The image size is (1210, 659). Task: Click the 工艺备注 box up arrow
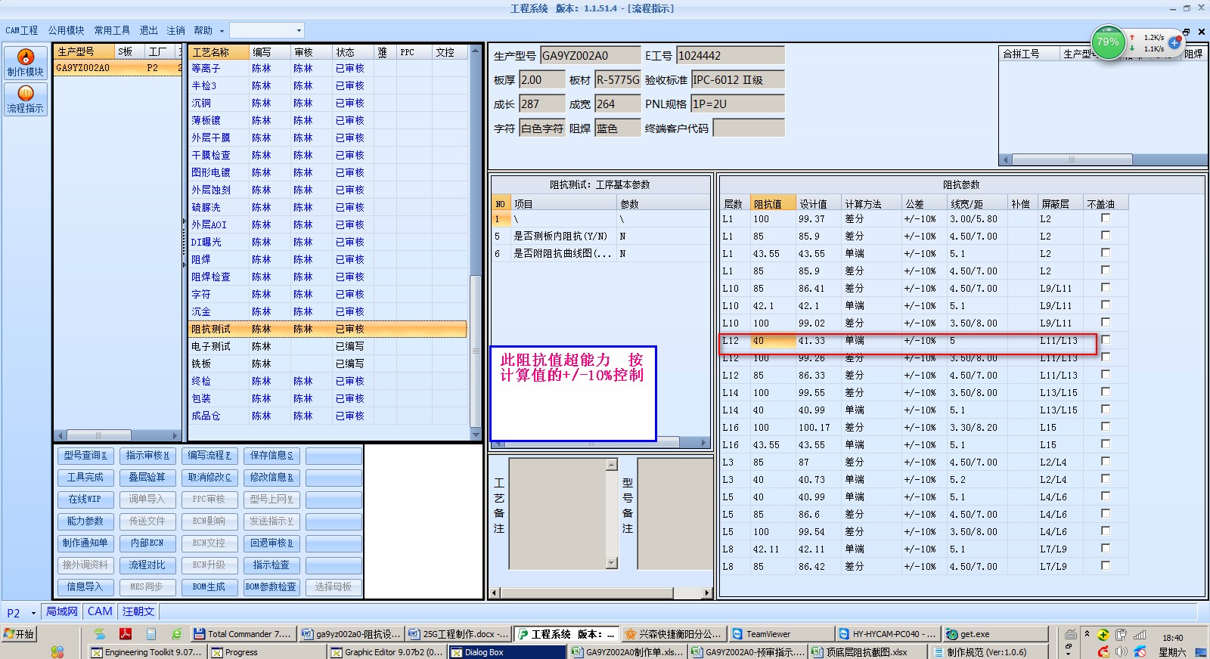[612, 465]
